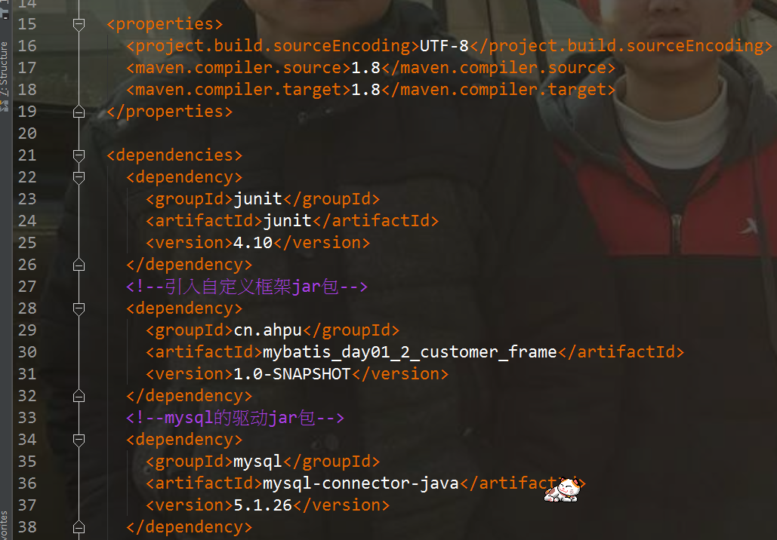Click fold end marker at line 26
The width and height of the screenshot is (777, 540).
coord(79,265)
